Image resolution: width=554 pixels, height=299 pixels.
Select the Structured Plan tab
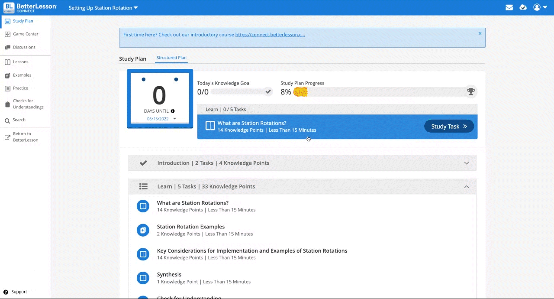coord(171,58)
